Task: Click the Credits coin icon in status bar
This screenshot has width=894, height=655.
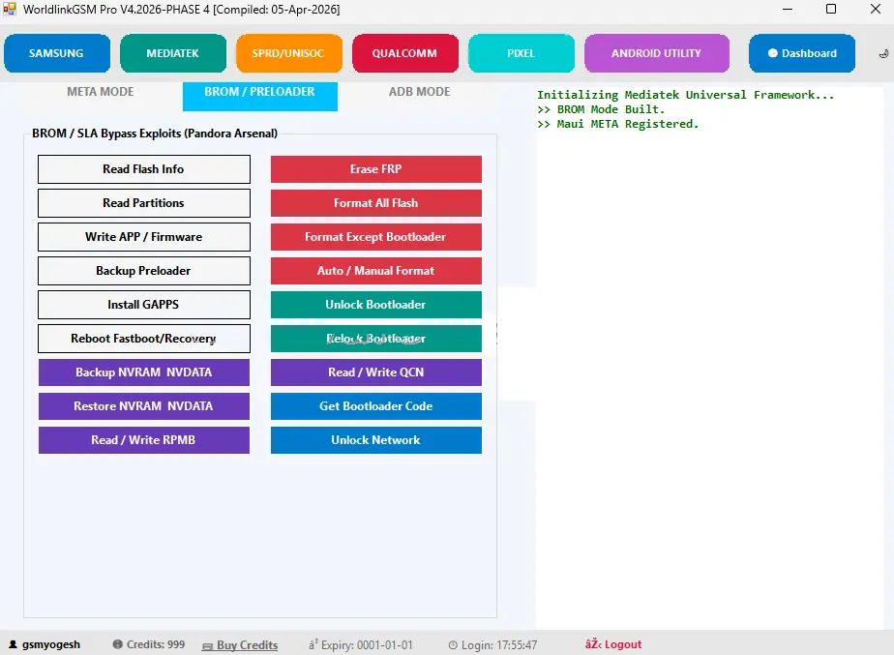Action: [x=117, y=644]
